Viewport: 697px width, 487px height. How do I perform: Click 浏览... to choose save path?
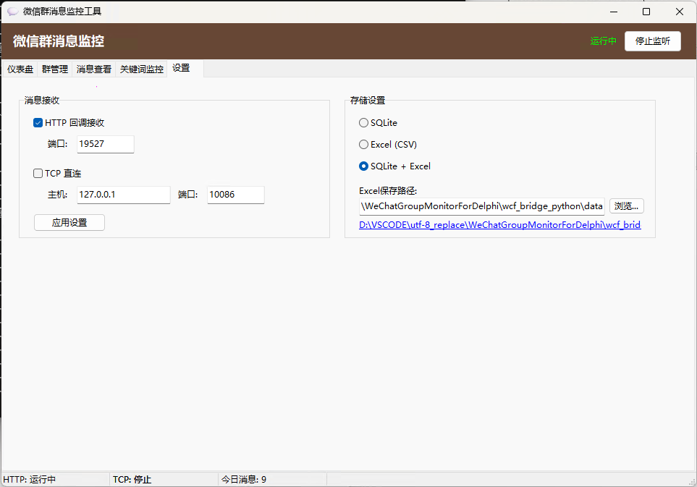(626, 206)
